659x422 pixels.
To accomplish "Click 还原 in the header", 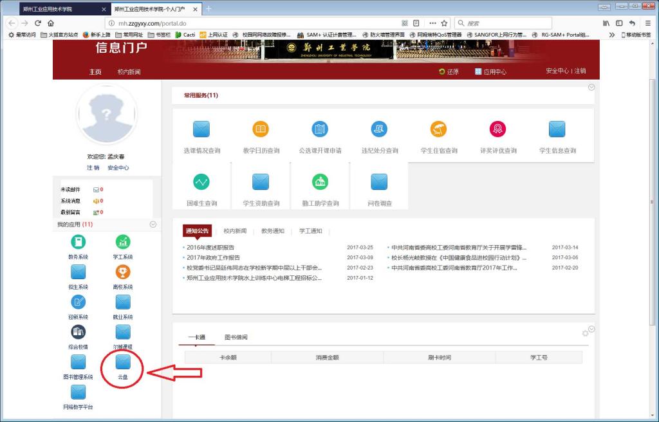I will pos(449,72).
